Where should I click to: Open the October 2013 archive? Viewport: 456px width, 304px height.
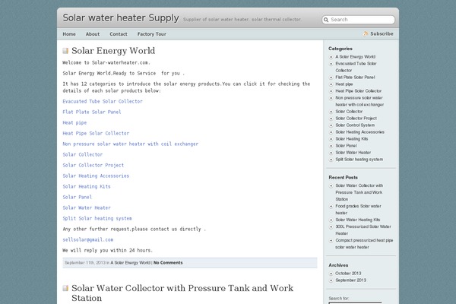[348, 274]
